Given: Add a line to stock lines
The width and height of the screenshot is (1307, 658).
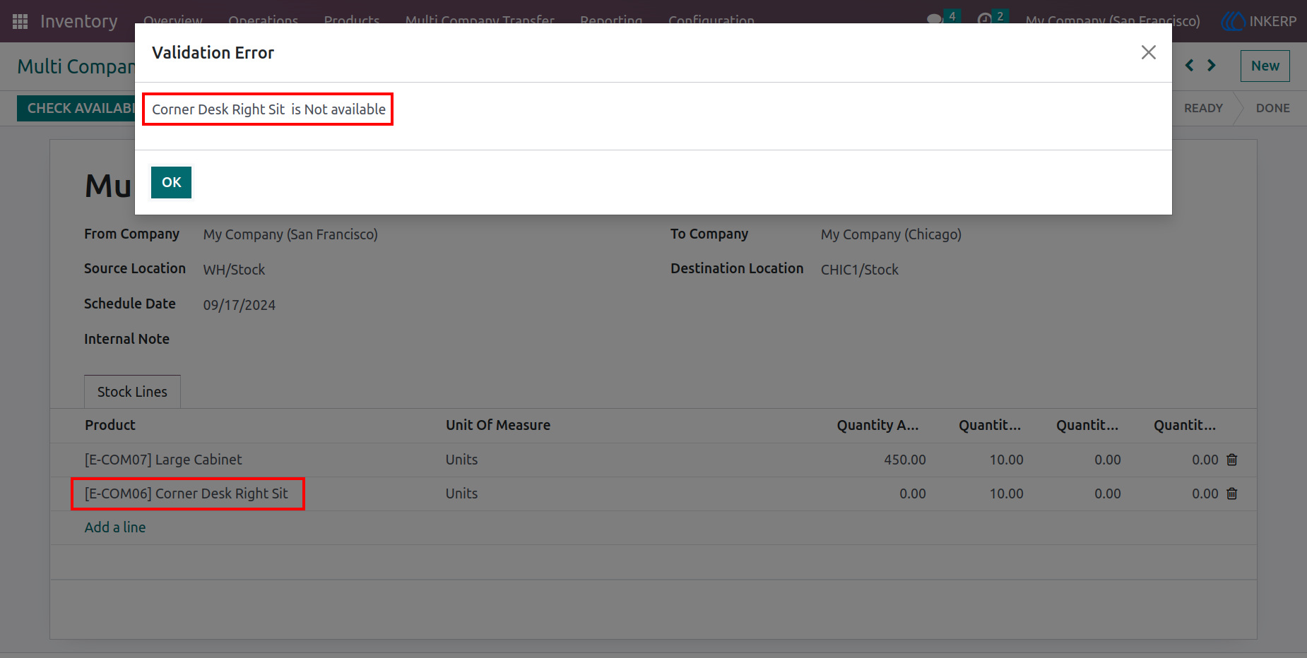Looking at the screenshot, I should 115,527.
